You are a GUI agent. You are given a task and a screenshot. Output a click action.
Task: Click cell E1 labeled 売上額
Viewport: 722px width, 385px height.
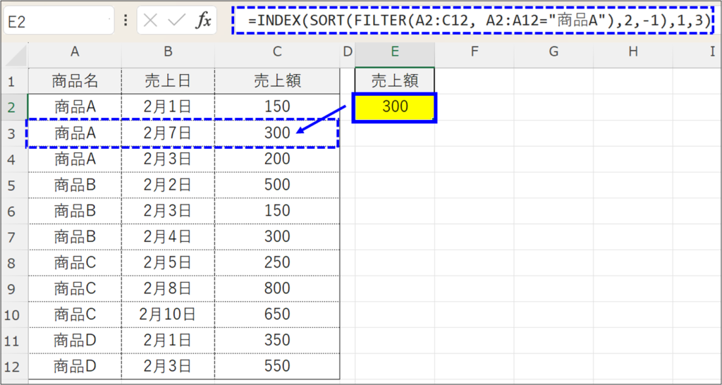click(x=395, y=81)
